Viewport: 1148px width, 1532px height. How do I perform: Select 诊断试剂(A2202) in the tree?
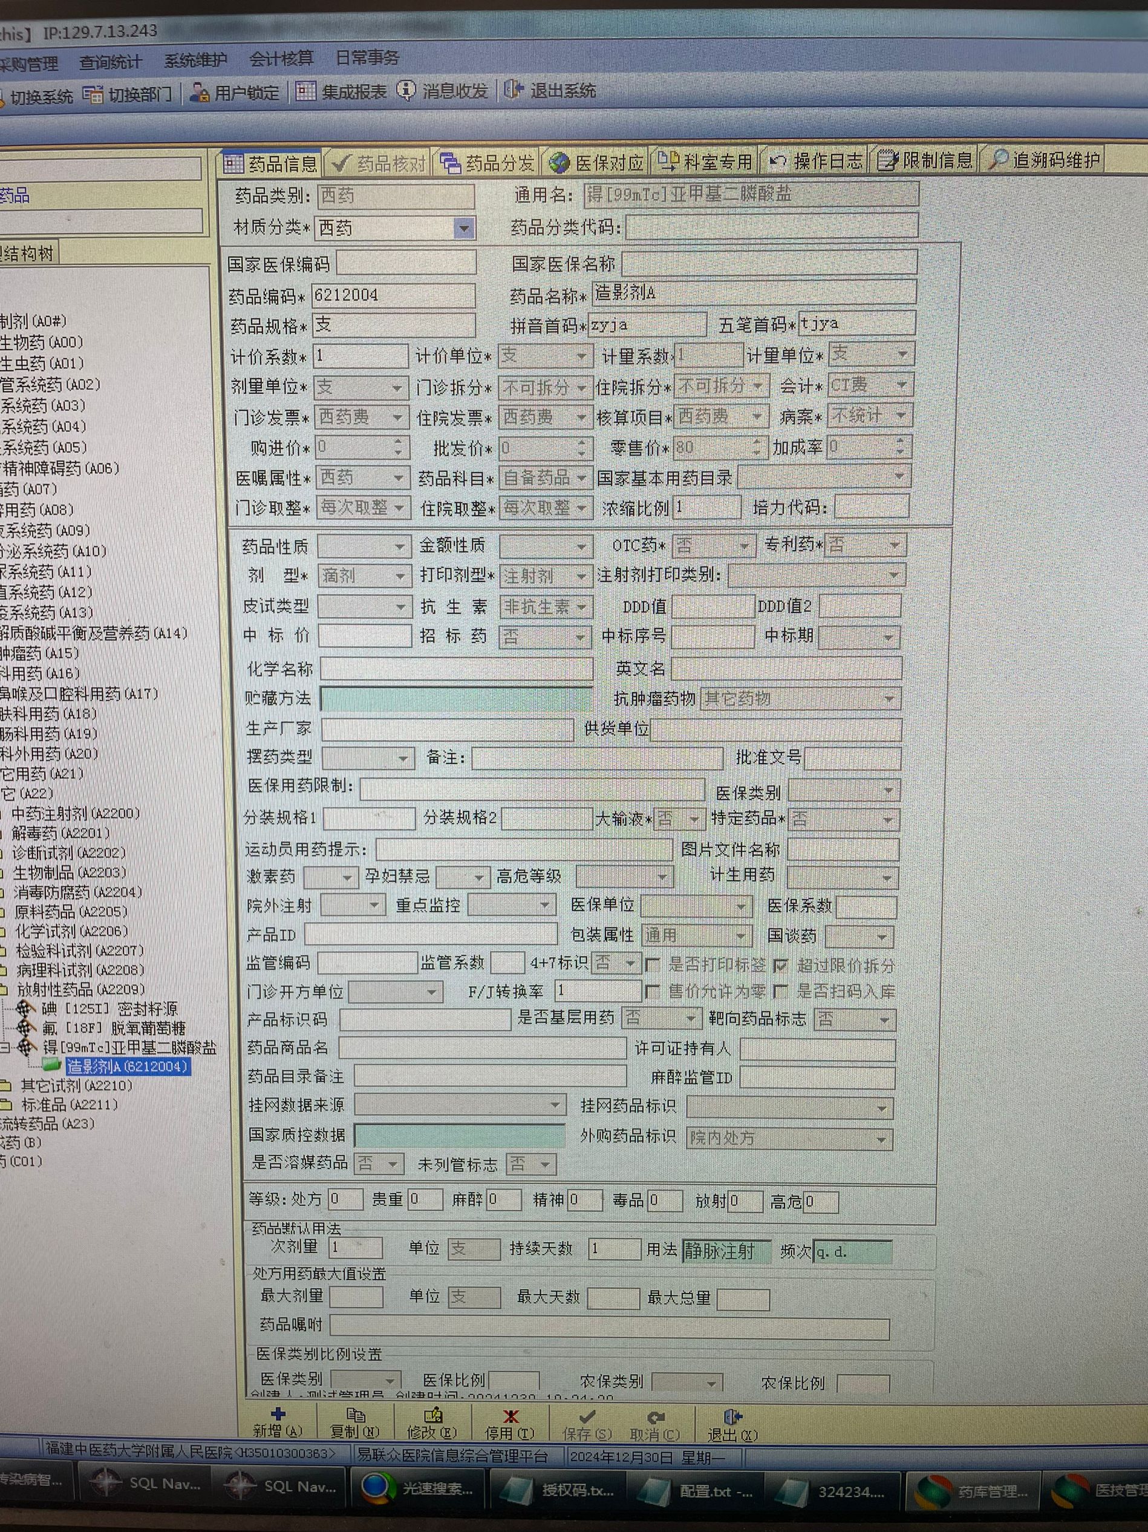[69, 853]
